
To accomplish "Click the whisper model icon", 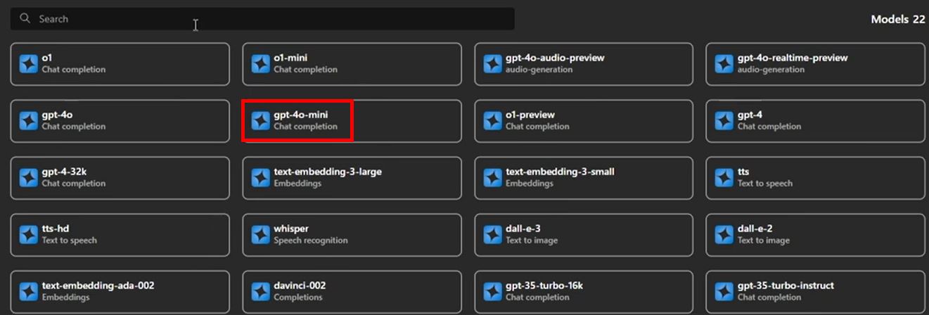I will 260,235.
